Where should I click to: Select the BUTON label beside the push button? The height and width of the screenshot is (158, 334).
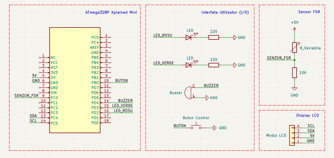click(180, 126)
